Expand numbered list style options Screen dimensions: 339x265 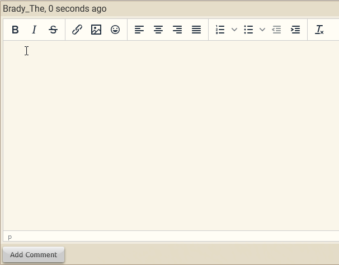coord(234,30)
